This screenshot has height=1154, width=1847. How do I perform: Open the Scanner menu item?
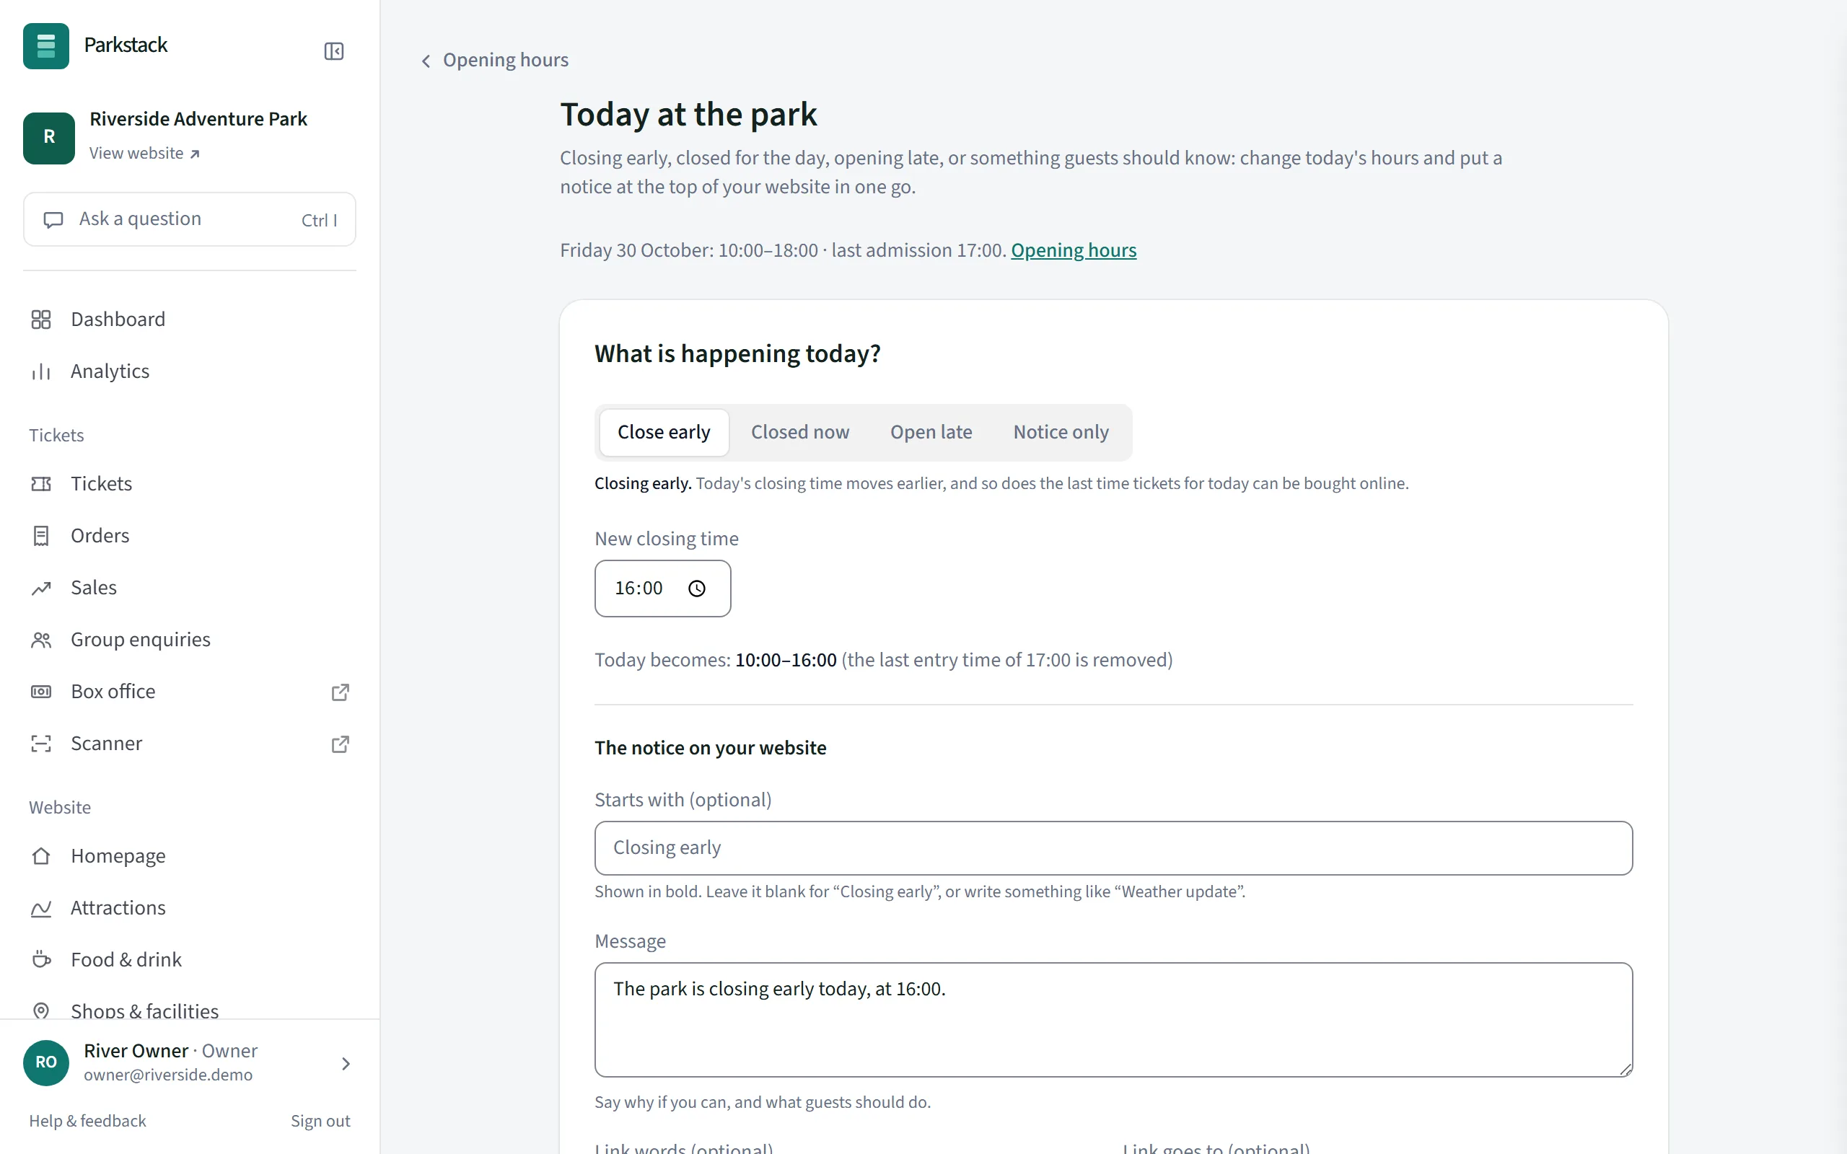(189, 744)
